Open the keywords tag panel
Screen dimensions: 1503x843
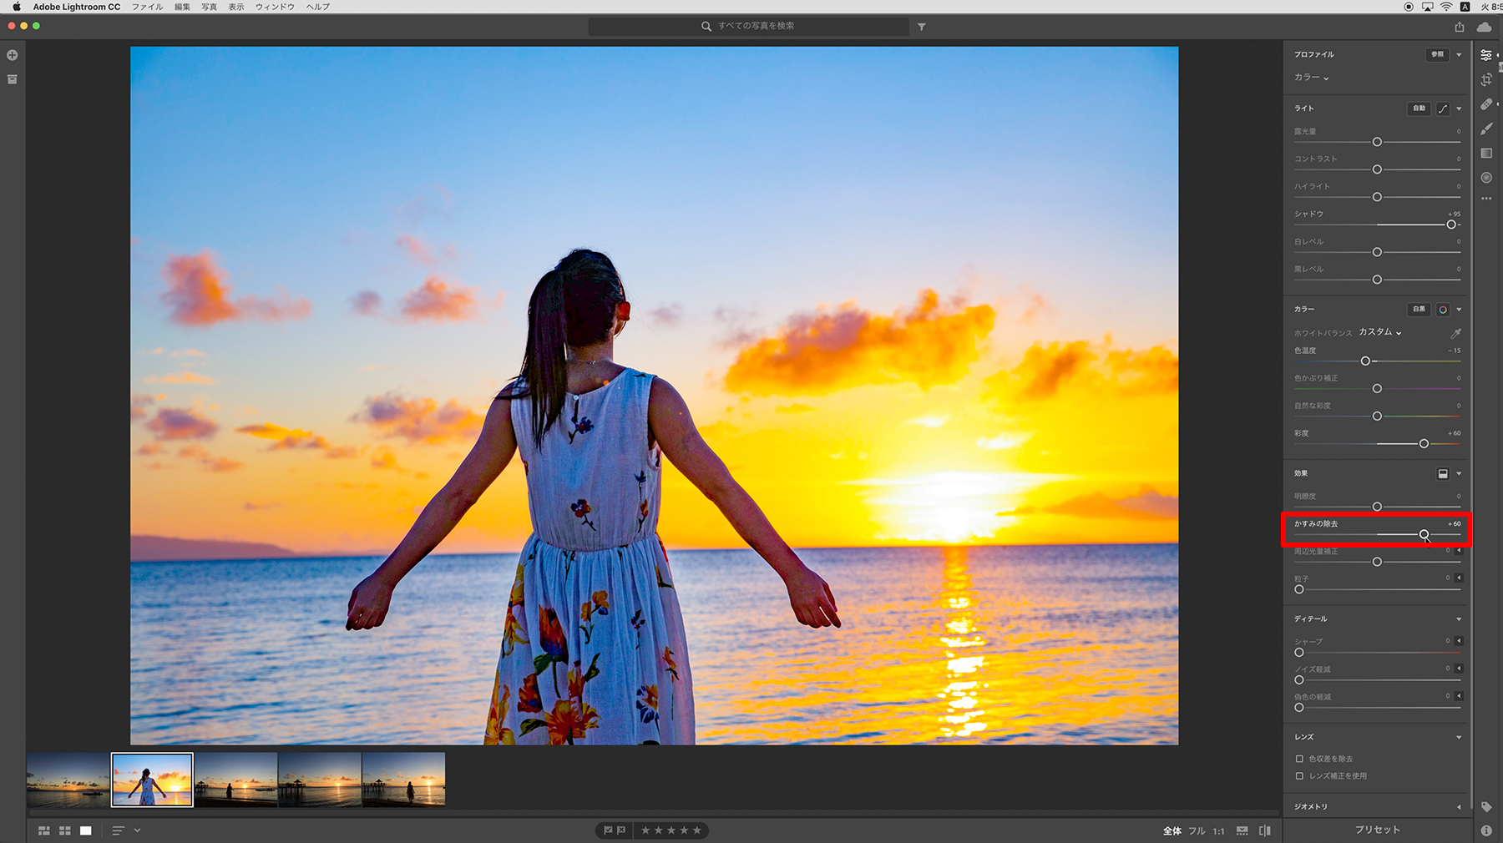tap(1486, 807)
